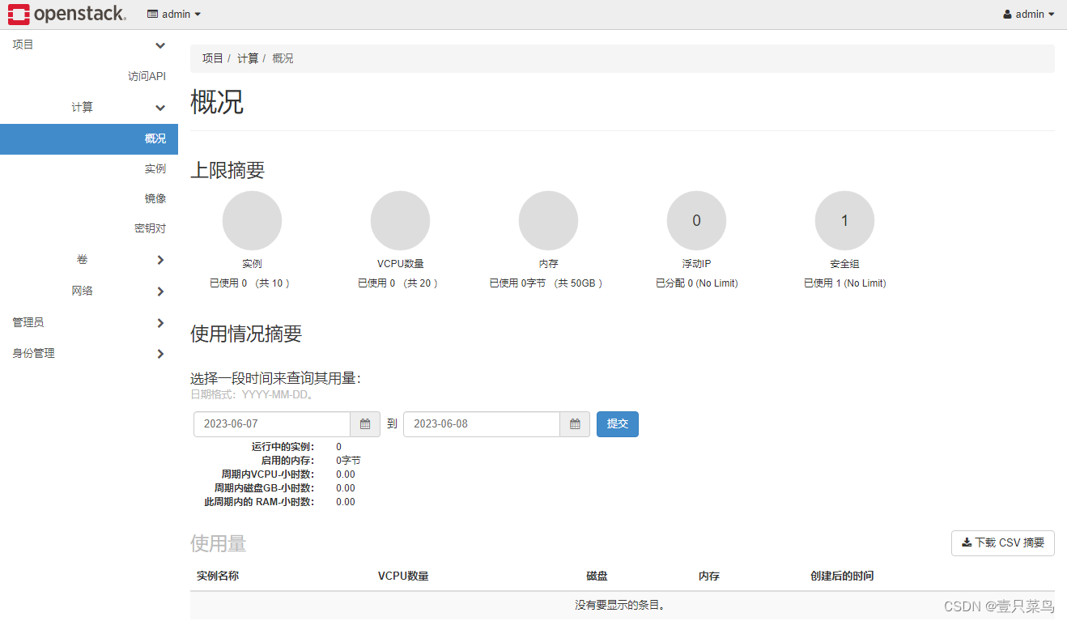
Task: Open the admin project dropdown
Action: [174, 14]
